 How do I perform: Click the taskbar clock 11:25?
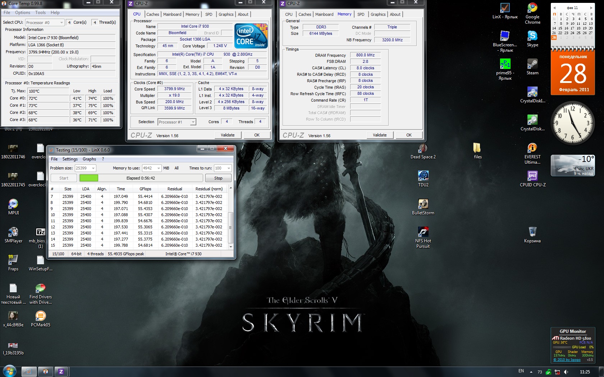585,372
